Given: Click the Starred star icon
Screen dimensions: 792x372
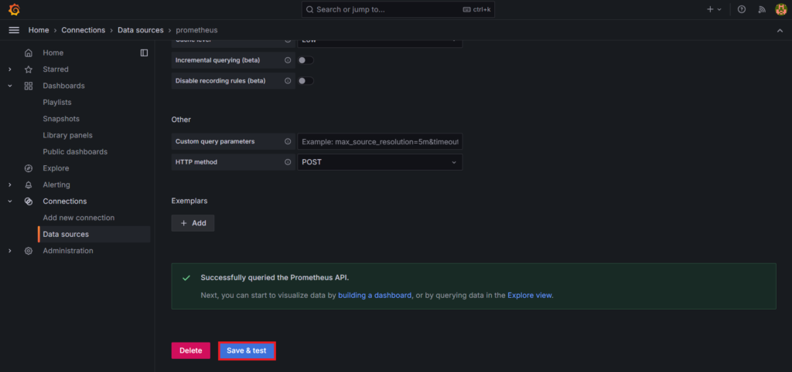Looking at the screenshot, I should pos(29,69).
